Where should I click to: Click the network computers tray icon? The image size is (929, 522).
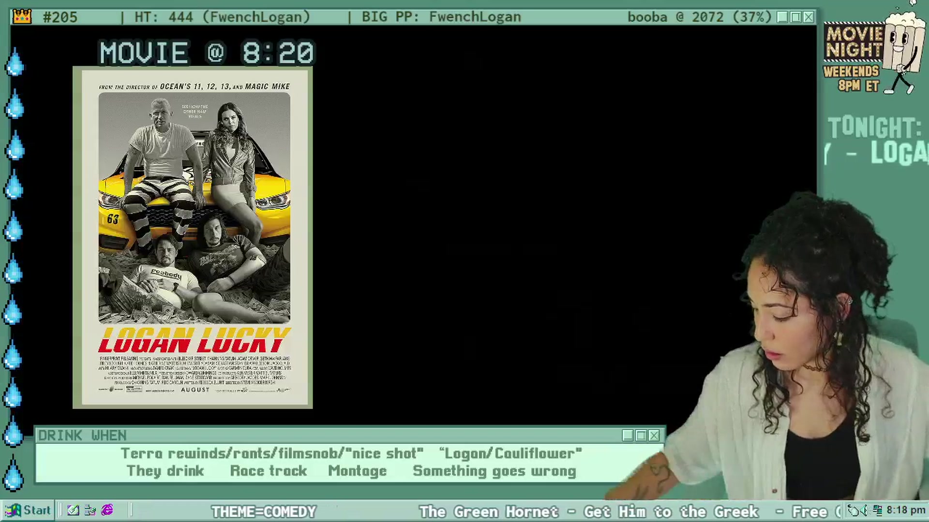click(x=878, y=510)
